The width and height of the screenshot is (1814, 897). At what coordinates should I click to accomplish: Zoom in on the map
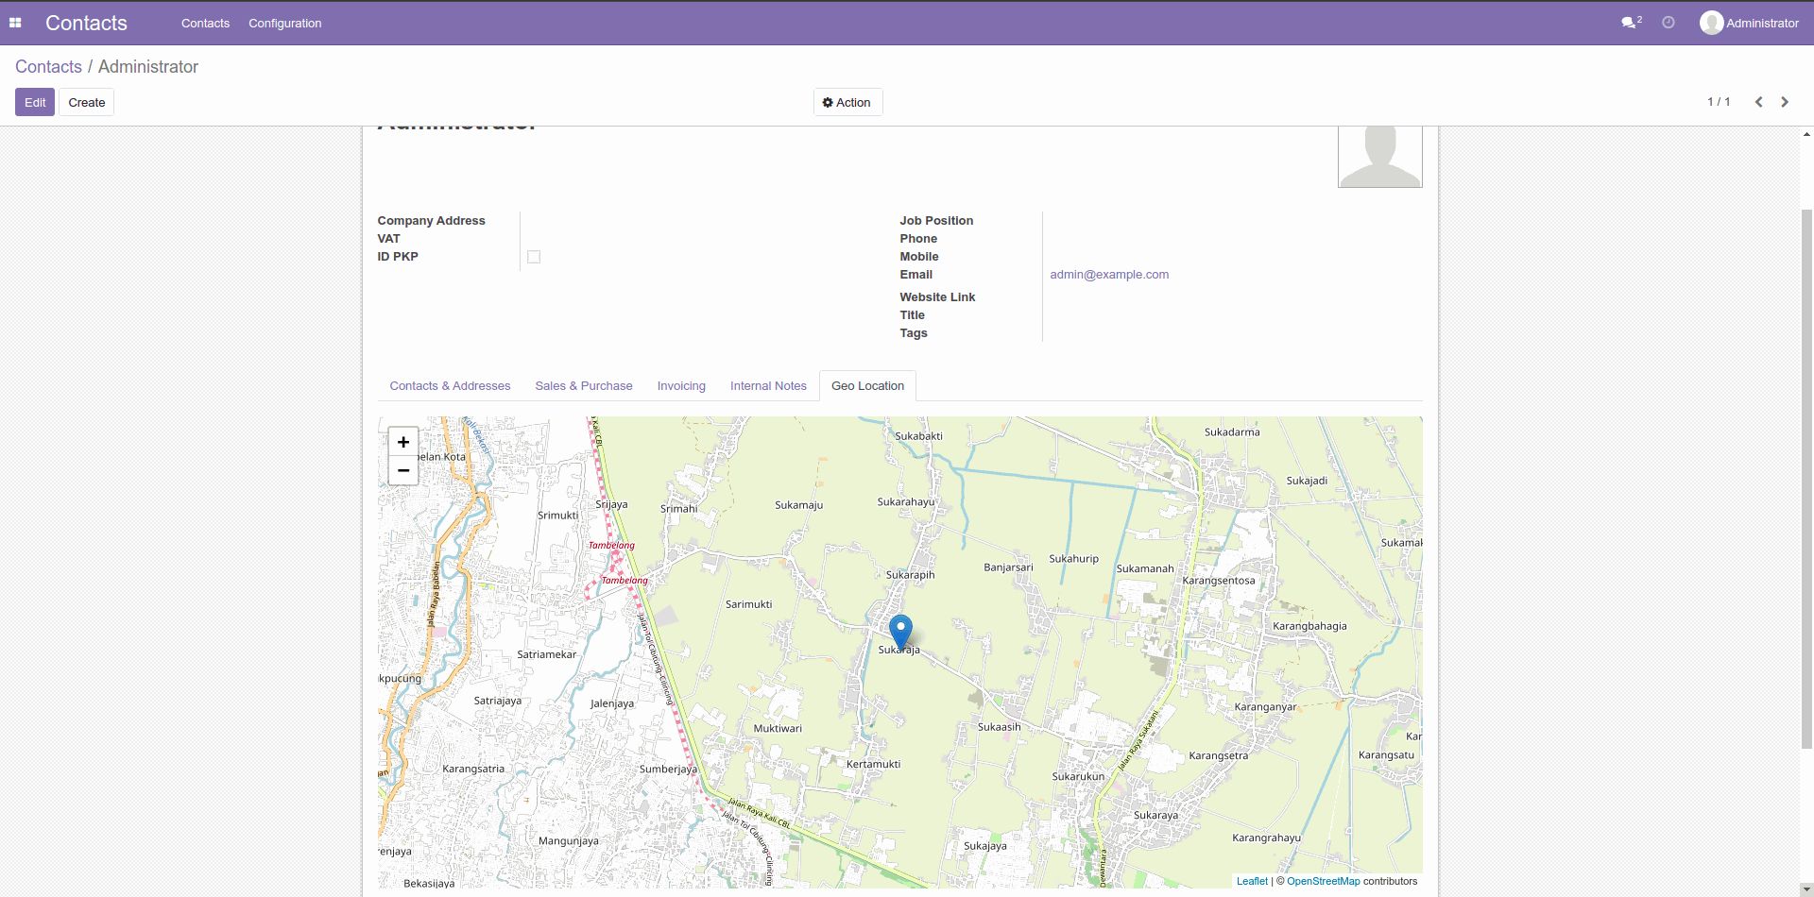[403, 442]
